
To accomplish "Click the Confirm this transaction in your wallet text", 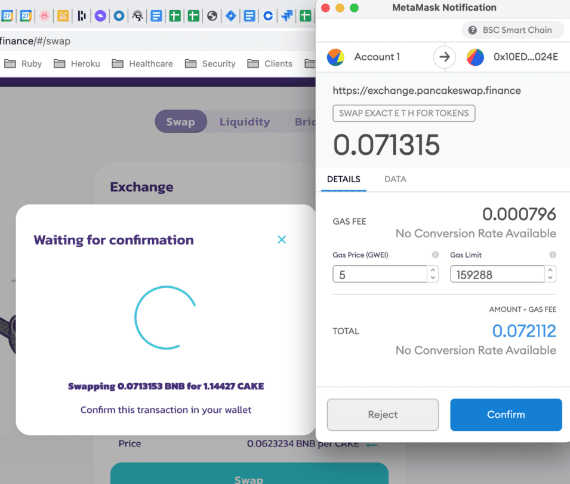I will (166, 410).
